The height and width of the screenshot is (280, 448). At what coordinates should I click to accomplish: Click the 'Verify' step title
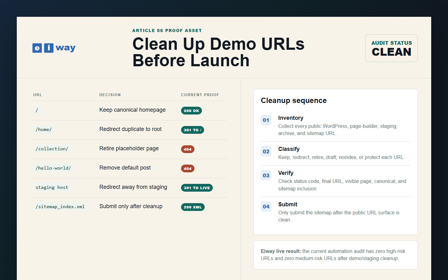point(286,173)
